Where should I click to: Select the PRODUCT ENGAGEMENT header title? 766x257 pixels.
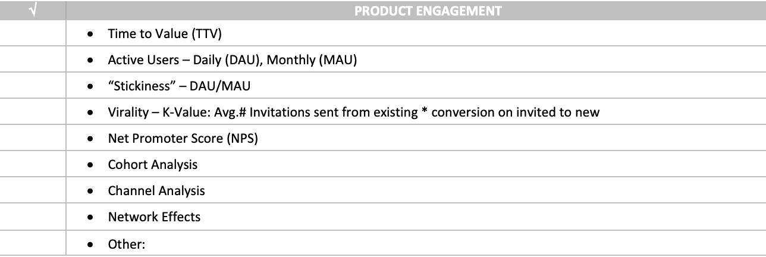pos(428,11)
